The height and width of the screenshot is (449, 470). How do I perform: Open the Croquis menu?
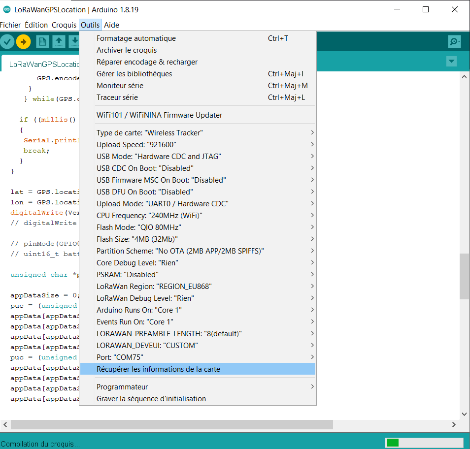click(64, 25)
